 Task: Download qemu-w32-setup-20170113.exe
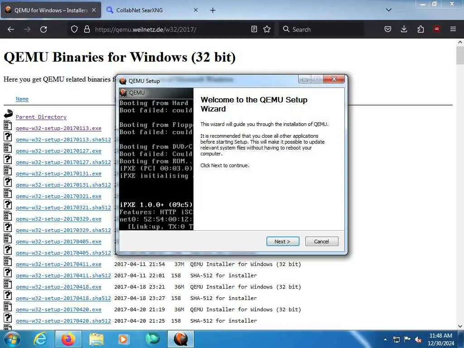pyautogui.click(x=58, y=128)
